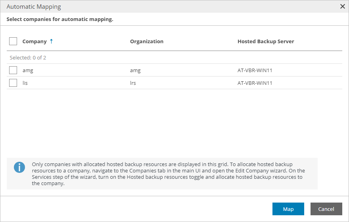Click the amg organization cell
The height and width of the screenshot is (222, 349).
click(135, 71)
